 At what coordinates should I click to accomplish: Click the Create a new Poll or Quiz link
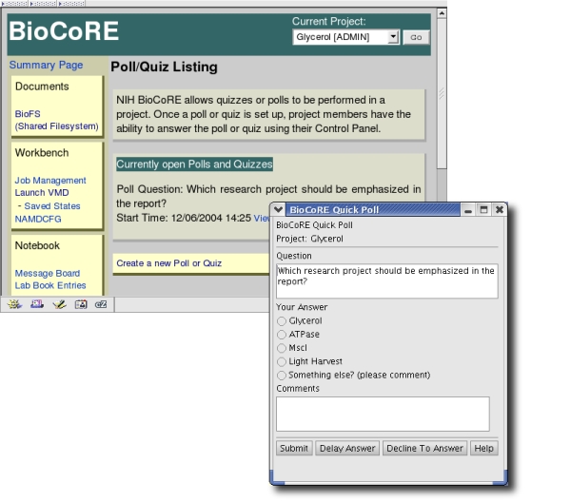pos(169,263)
